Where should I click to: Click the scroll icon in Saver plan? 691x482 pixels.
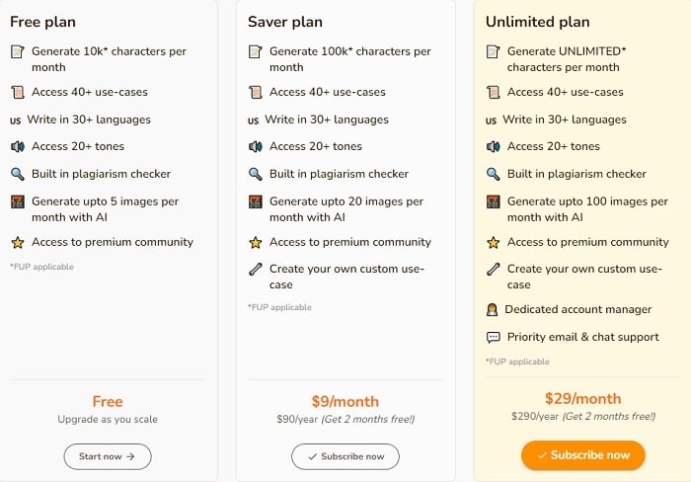[256, 93]
